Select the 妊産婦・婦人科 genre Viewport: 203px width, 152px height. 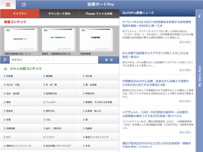click(x=99, y=111)
